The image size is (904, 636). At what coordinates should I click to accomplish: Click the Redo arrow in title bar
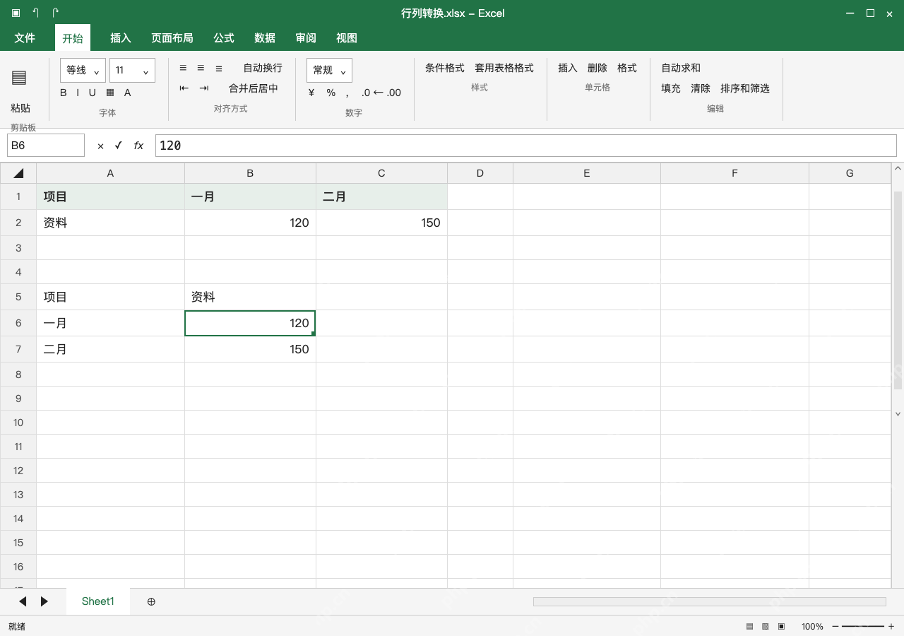[x=55, y=13]
